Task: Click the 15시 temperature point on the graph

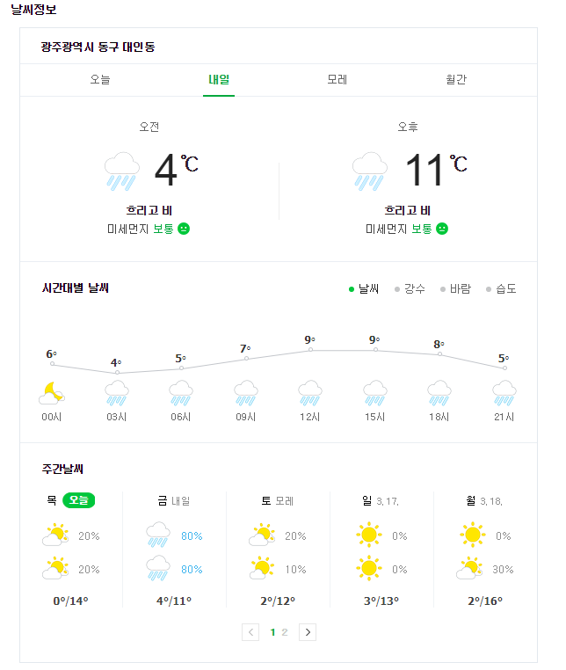Action: pos(375,350)
